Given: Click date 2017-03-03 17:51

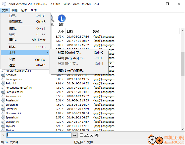Looking at the screenshot, I should [78, 126].
